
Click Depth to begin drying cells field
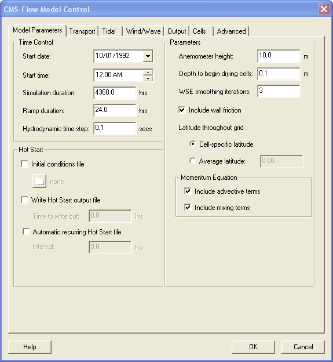[x=279, y=74]
